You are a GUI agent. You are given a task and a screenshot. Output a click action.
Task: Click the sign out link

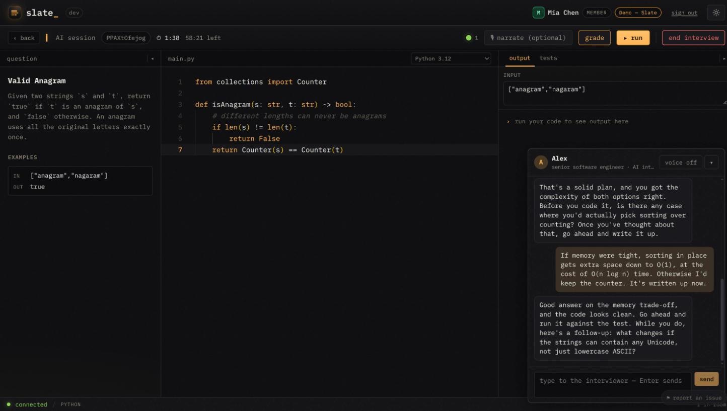coord(684,13)
